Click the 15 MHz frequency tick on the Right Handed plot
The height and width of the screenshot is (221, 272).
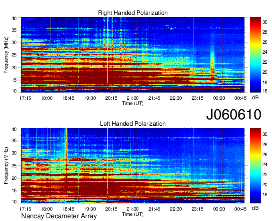pyautogui.click(x=14, y=80)
